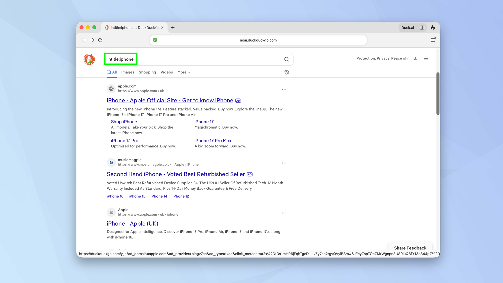Click the page vertical scrollbar
The width and height of the screenshot is (503, 283).
click(438, 94)
